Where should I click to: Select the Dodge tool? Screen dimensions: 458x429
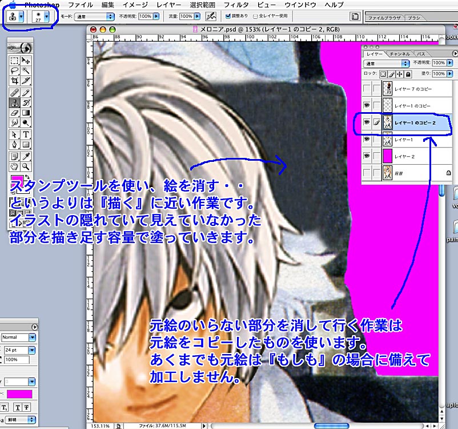coord(26,122)
